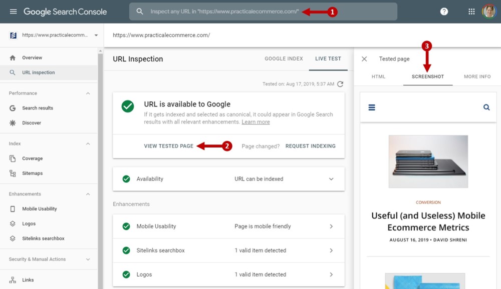Open Sitelinks searchbox result details arrow

(x=331, y=250)
